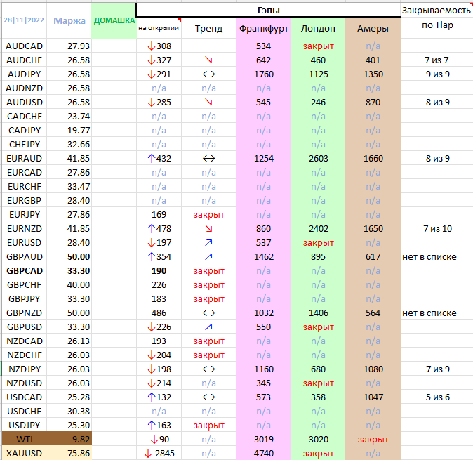This screenshot has width=473, height=460.
Task: Select USDCAD Амеры value 1047
Action: [x=373, y=397]
